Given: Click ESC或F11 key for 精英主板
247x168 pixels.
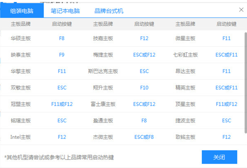Looking at the screenshot, I should pyautogui.click(x=226, y=88).
